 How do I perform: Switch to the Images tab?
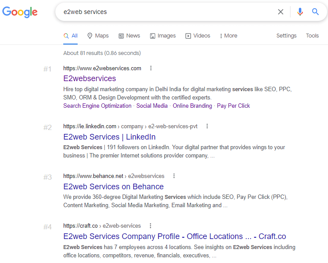(x=163, y=36)
